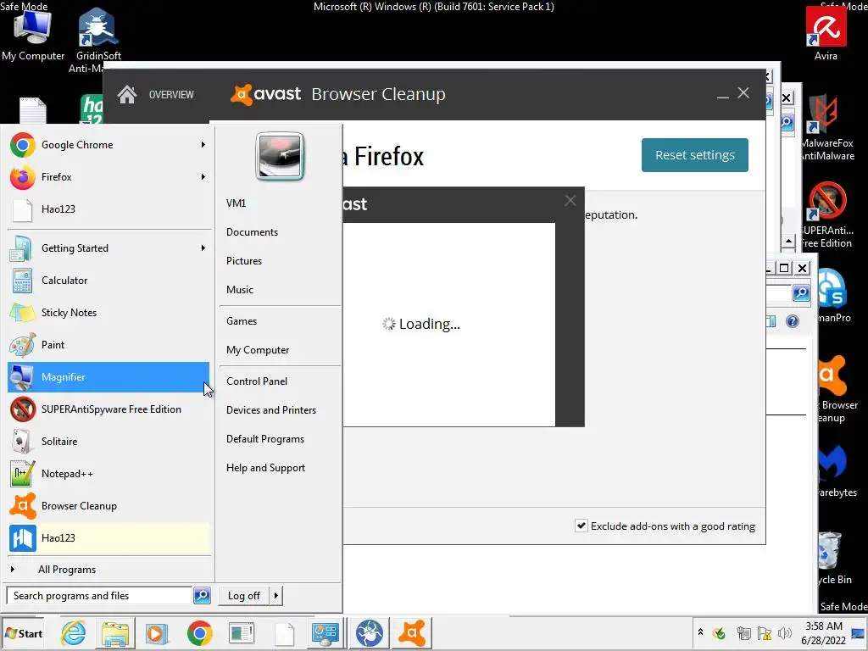Click Reset settings button in Avast
868x651 pixels.
click(x=695, y=155)
